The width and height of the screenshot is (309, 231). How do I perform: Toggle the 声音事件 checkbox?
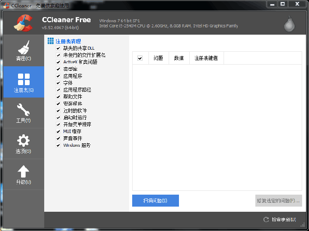point(58,138)
